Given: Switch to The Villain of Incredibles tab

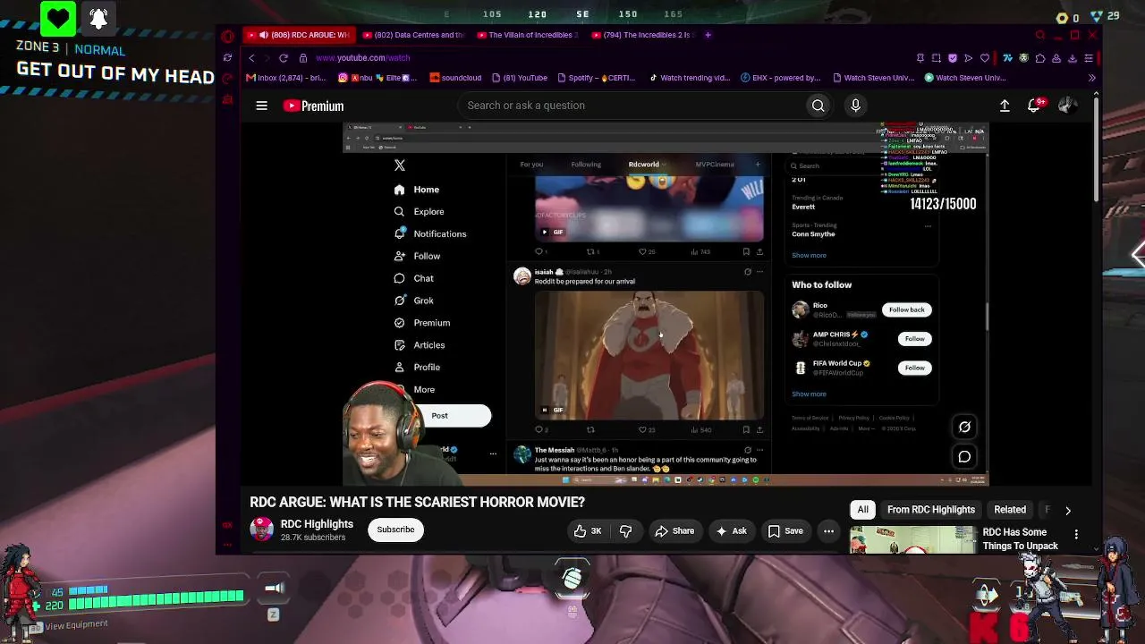Looking at the screenshot, I should tap(528, 35).
